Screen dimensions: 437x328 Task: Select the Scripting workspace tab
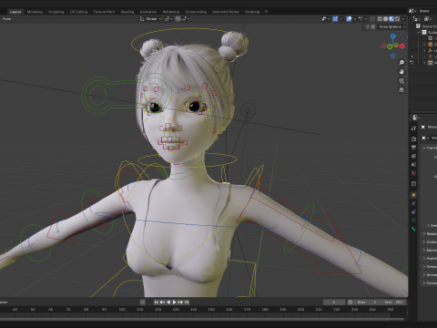pos(252,12)
